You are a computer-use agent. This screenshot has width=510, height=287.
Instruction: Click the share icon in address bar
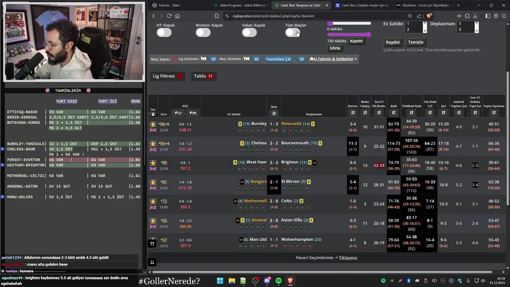419,16
